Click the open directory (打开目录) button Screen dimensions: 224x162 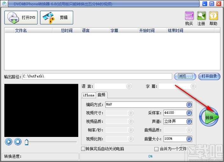point(209,76)
